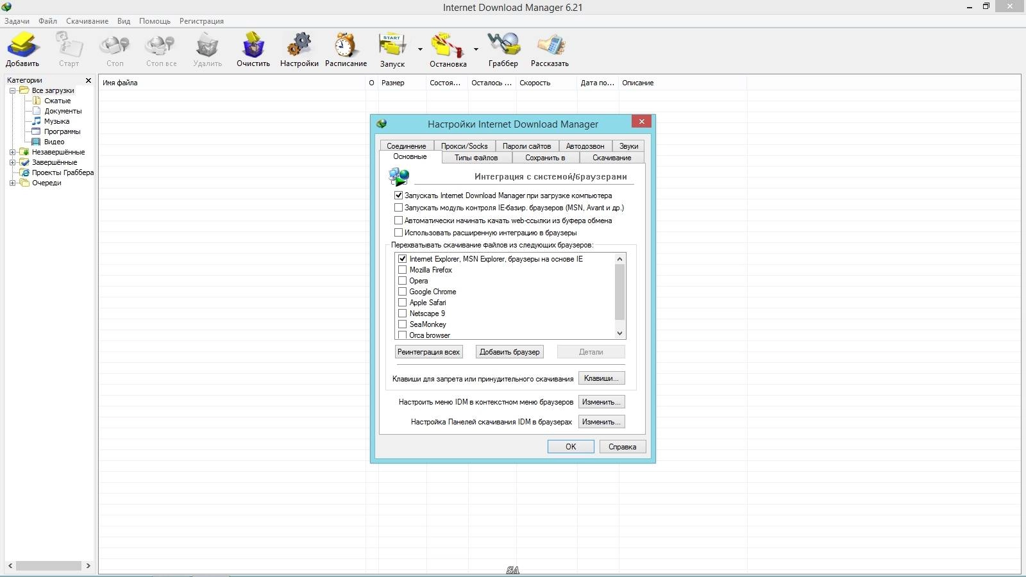Check the Apple Safari browser box
The width and height of the screenshot is (1026, 577).
pos(403,303)
